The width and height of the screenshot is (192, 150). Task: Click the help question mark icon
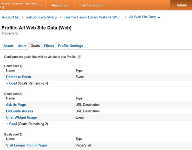[x=79, y=57]
